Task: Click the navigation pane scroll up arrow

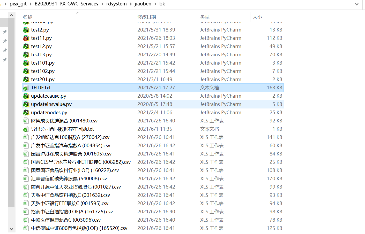Action: point(11,15)
